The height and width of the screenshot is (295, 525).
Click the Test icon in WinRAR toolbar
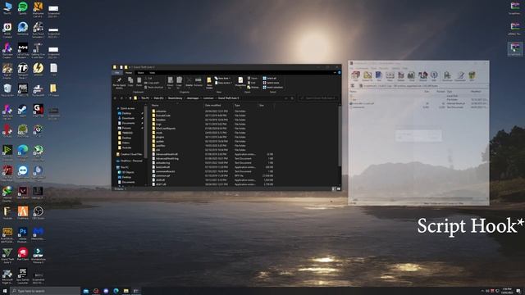[379, 76]
